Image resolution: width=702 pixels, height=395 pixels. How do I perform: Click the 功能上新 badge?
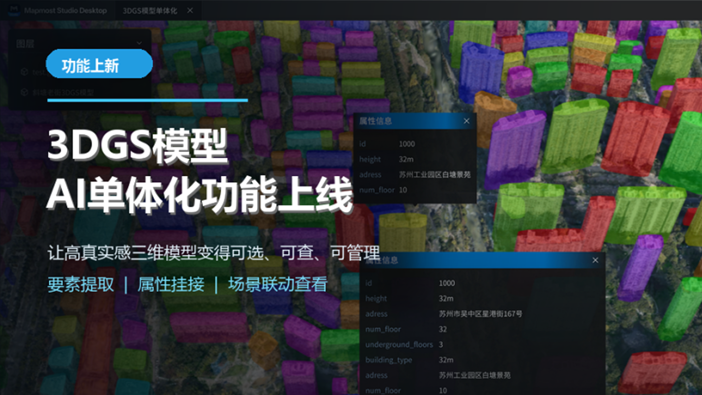click(99, 64)
